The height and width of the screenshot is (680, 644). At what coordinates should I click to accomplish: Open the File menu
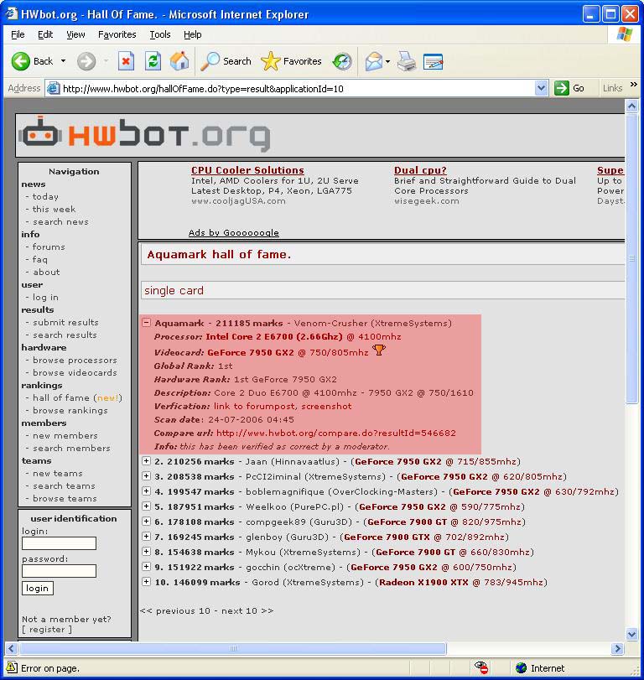pos(18,34)
